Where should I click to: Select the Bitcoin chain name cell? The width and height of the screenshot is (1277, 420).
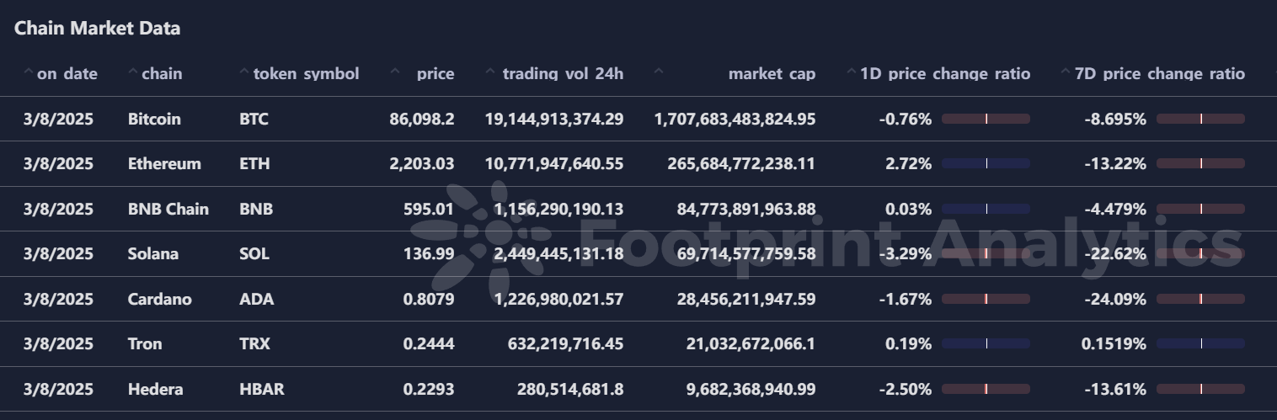(154, 119)
